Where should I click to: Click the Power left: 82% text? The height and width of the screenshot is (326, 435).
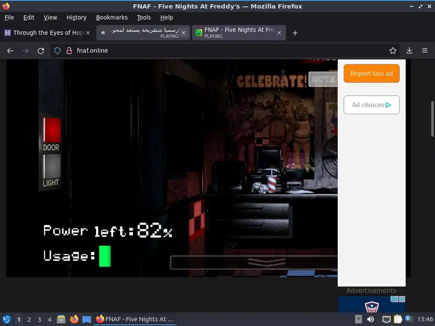click(107, 230)
